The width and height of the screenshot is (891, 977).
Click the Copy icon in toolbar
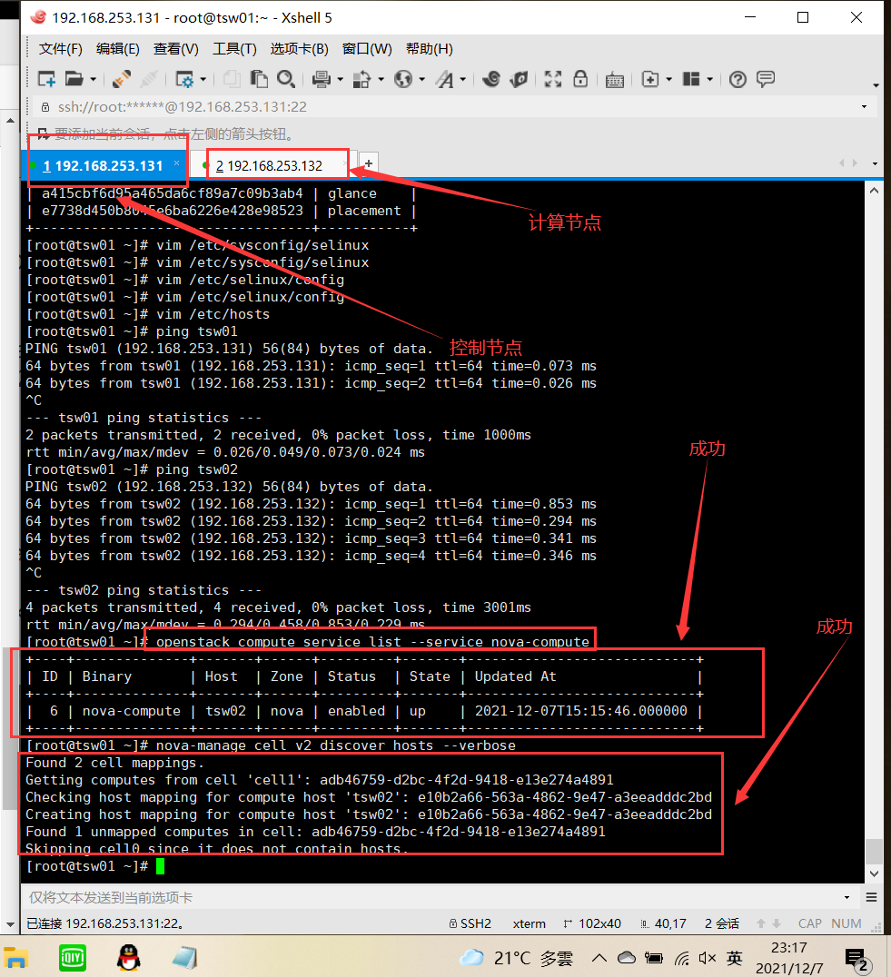[232, 79]
